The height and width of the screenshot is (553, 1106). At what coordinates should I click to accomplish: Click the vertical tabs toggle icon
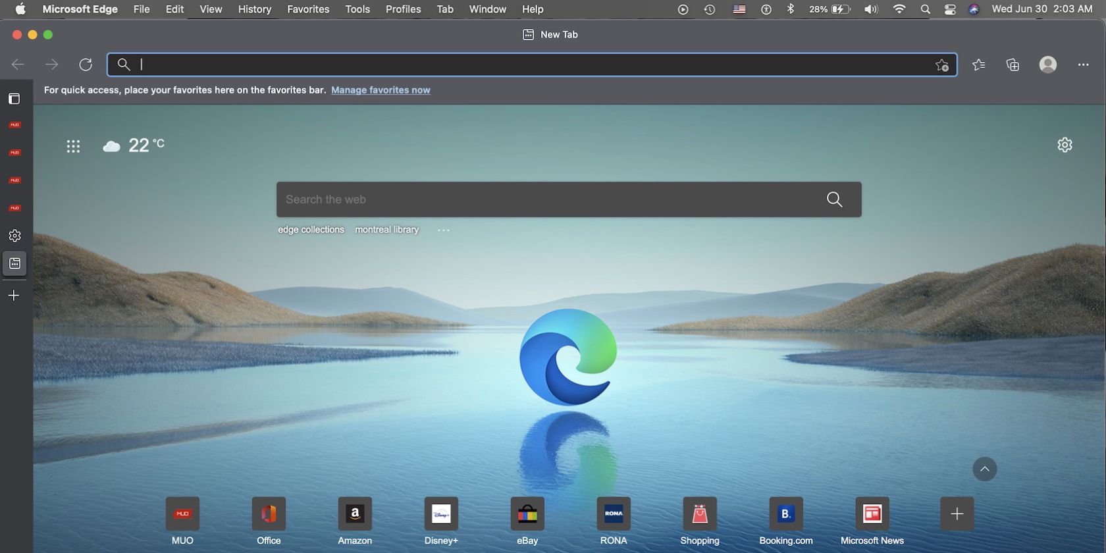tap(14, 99)
